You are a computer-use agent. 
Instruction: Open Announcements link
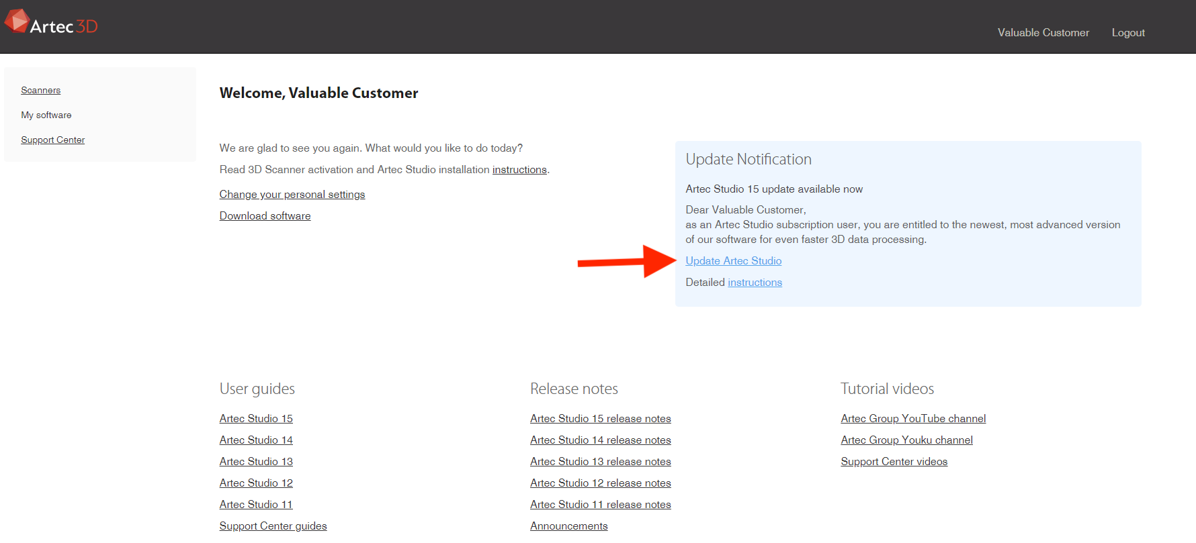(568, 526)
